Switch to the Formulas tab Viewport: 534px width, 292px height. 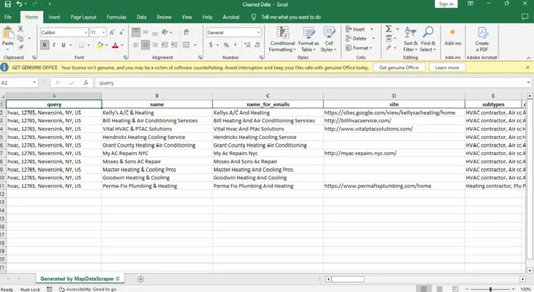pyautogui.click(x=117, y=17)
